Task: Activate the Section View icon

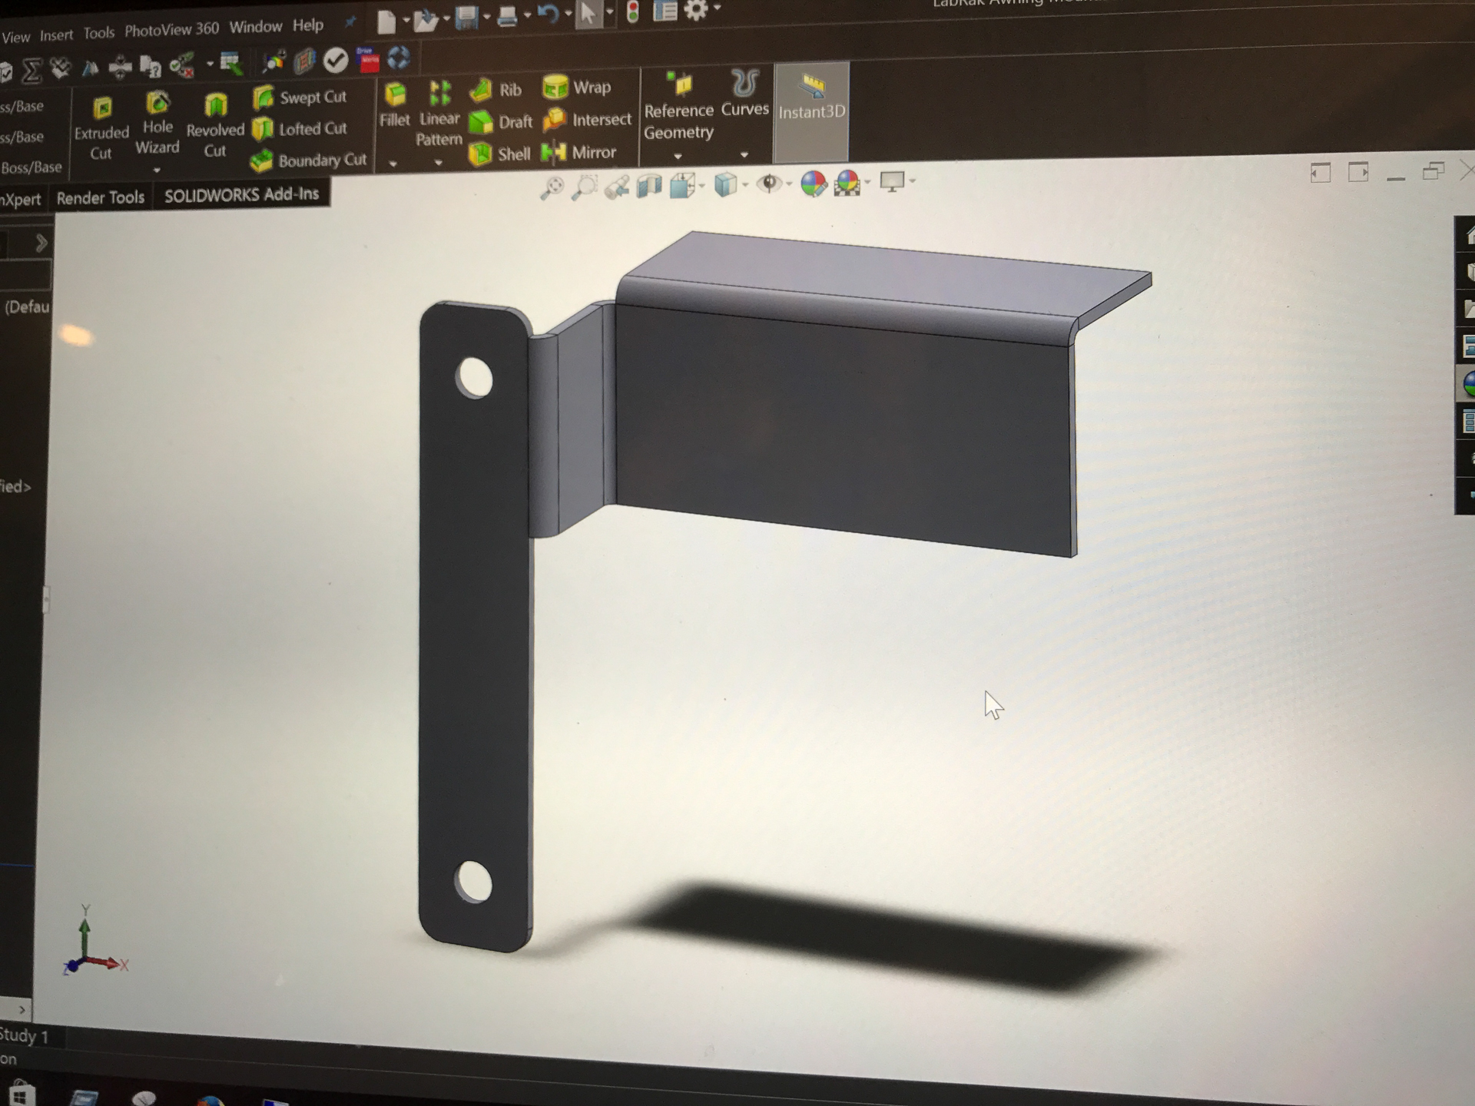Action: [x=649, y=186]
